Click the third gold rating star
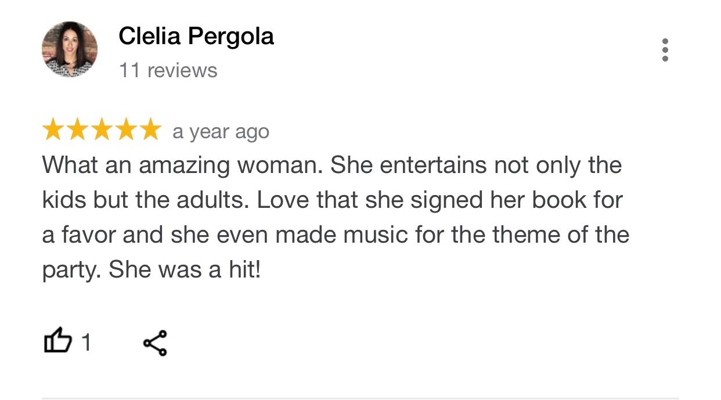Image resolution: width=721 pixels, height=400 pixels. coord(102,130)
